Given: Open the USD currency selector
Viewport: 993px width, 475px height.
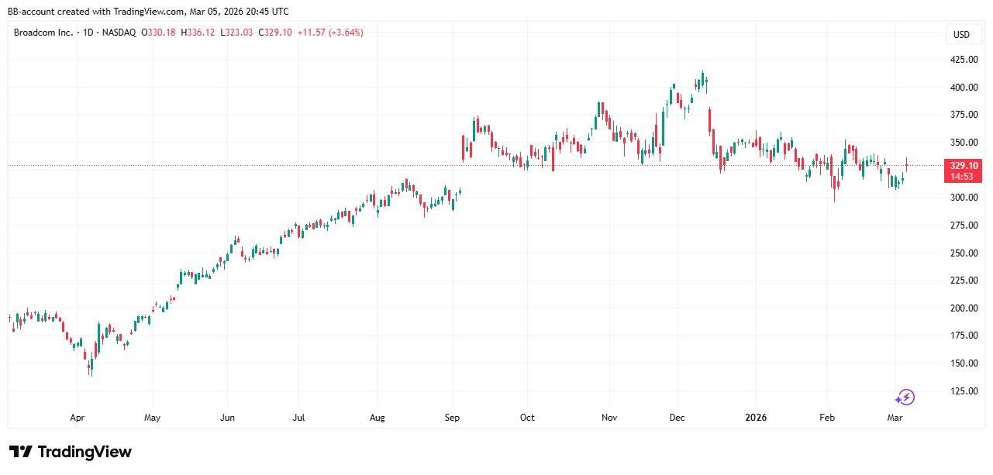Looking at the screenshot, I should coord(961,34).
